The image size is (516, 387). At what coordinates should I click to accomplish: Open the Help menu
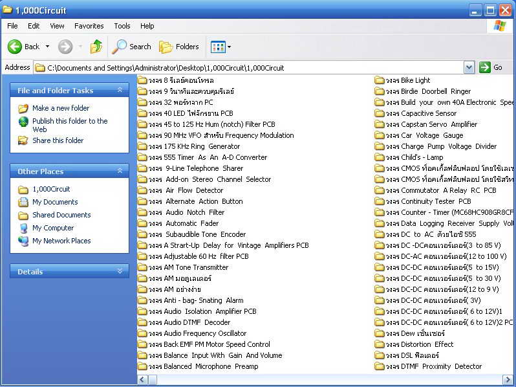[147, 26]
